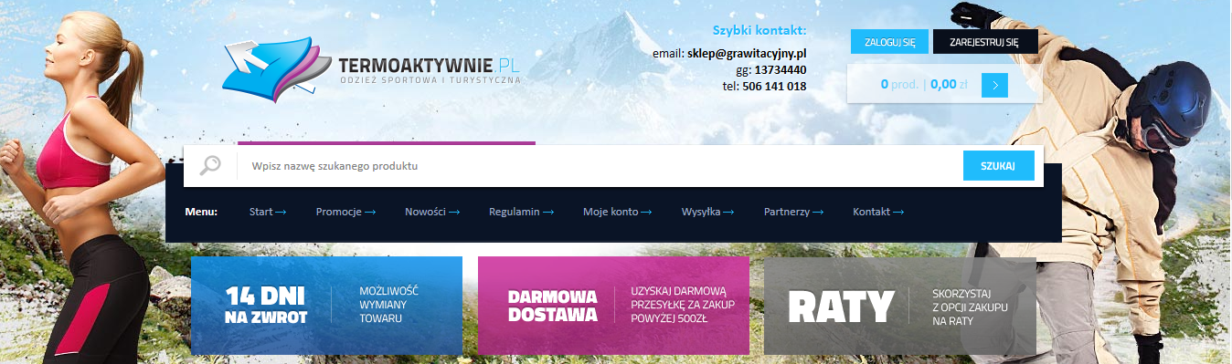Click the magnifier icon in search bar

point(210,166)
